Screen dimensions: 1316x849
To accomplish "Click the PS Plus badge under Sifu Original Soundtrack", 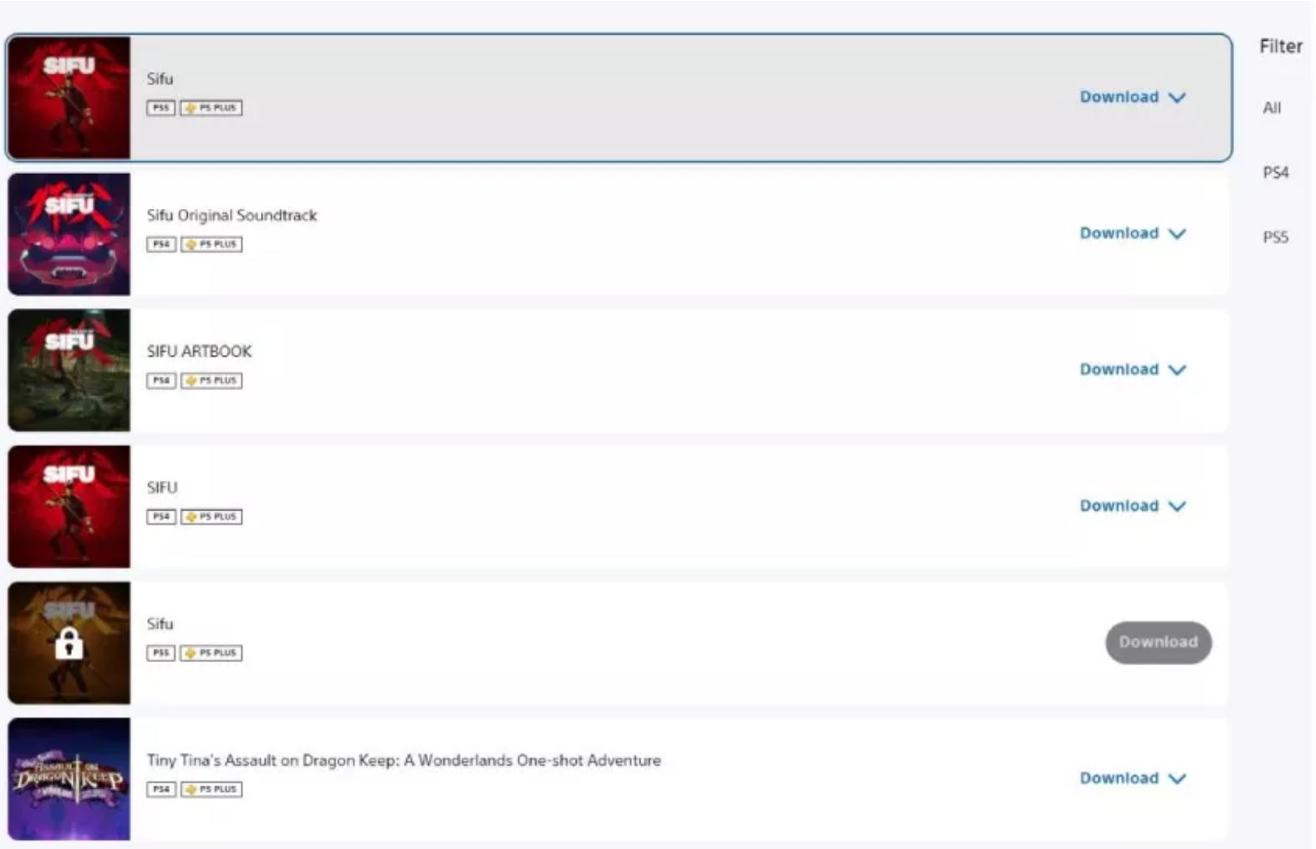I will tap(212, 244).
